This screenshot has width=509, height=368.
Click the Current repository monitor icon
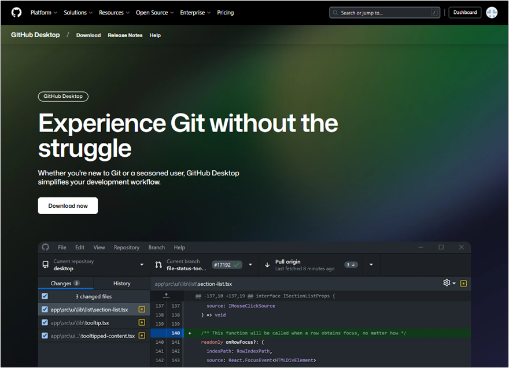point(46,265)
